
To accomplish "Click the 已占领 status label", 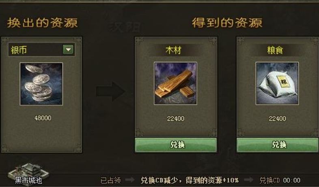I will click(111, 180).
